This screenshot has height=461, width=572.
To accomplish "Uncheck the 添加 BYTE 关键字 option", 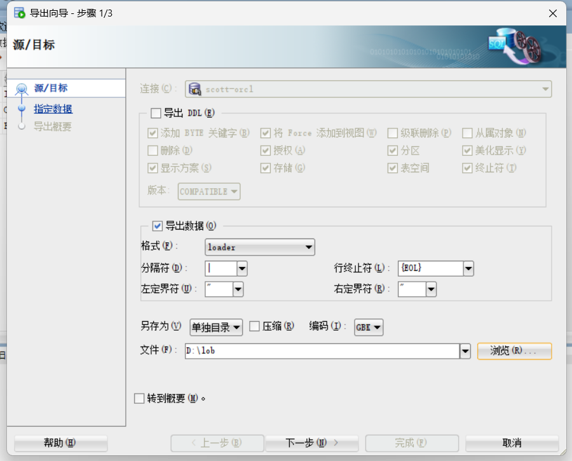I will tap(151, 133).
